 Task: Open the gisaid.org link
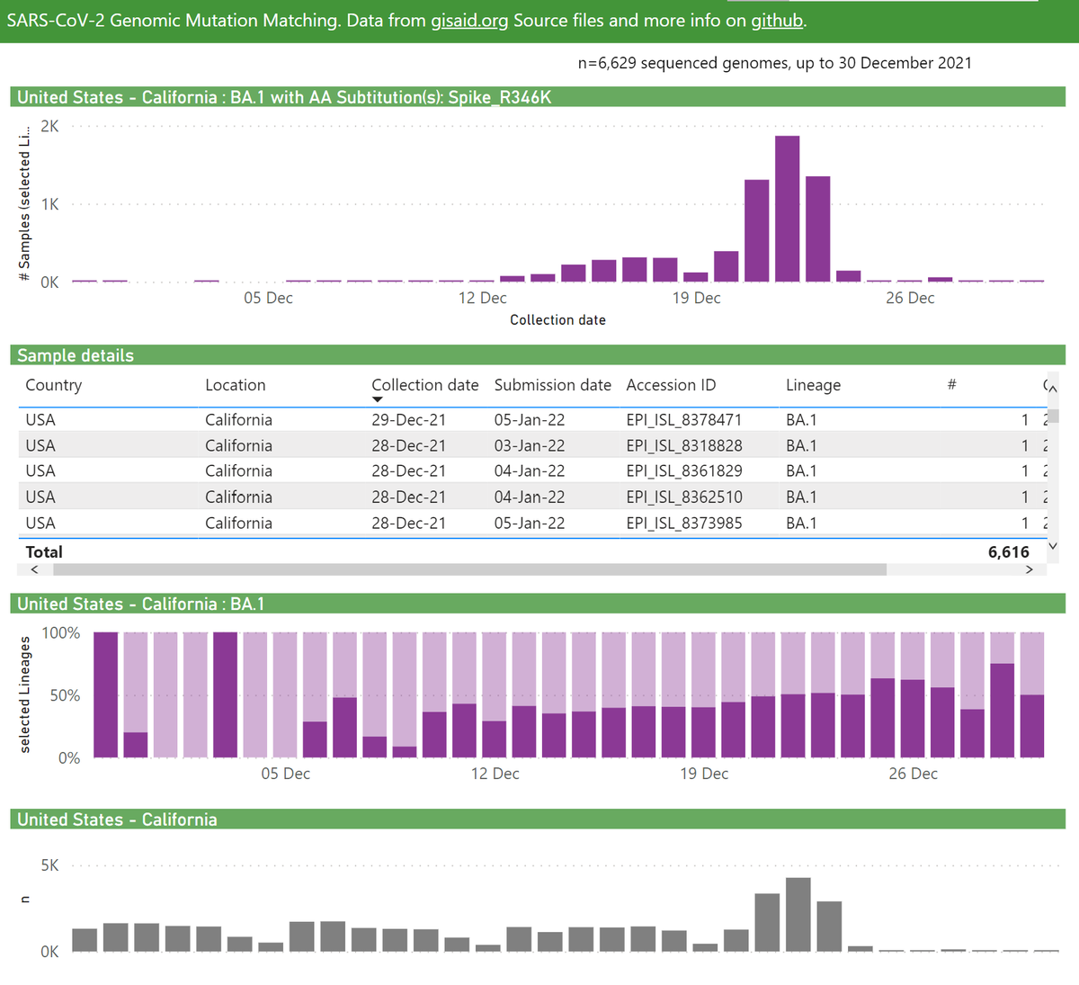pyautogui.click(x=469, y=21)
